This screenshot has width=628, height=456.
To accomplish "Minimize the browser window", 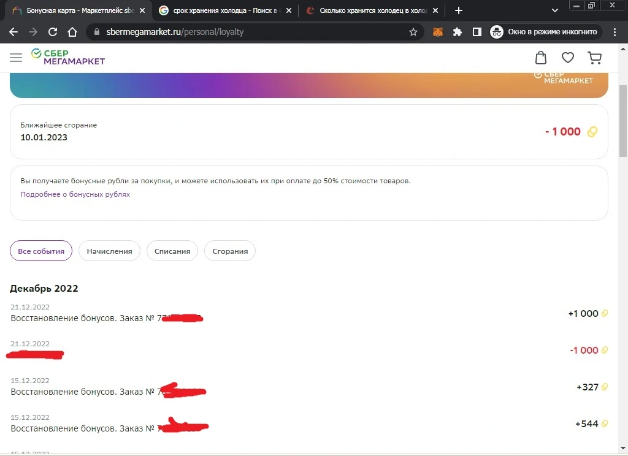I will pyautogui.click(x=576, y=5).
